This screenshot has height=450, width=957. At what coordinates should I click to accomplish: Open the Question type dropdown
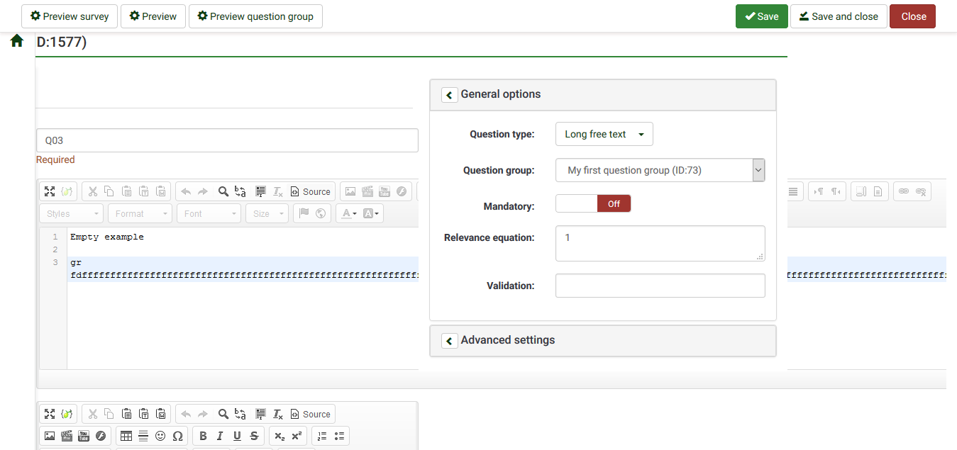(x=604, y=134)
